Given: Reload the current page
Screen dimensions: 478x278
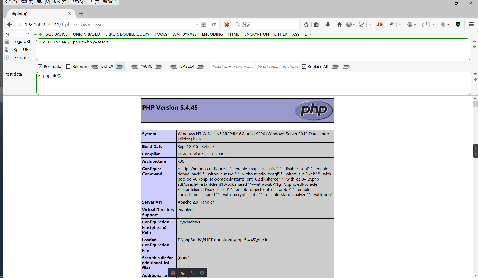Looking at the screenshot, I should (x=214, y=24).
